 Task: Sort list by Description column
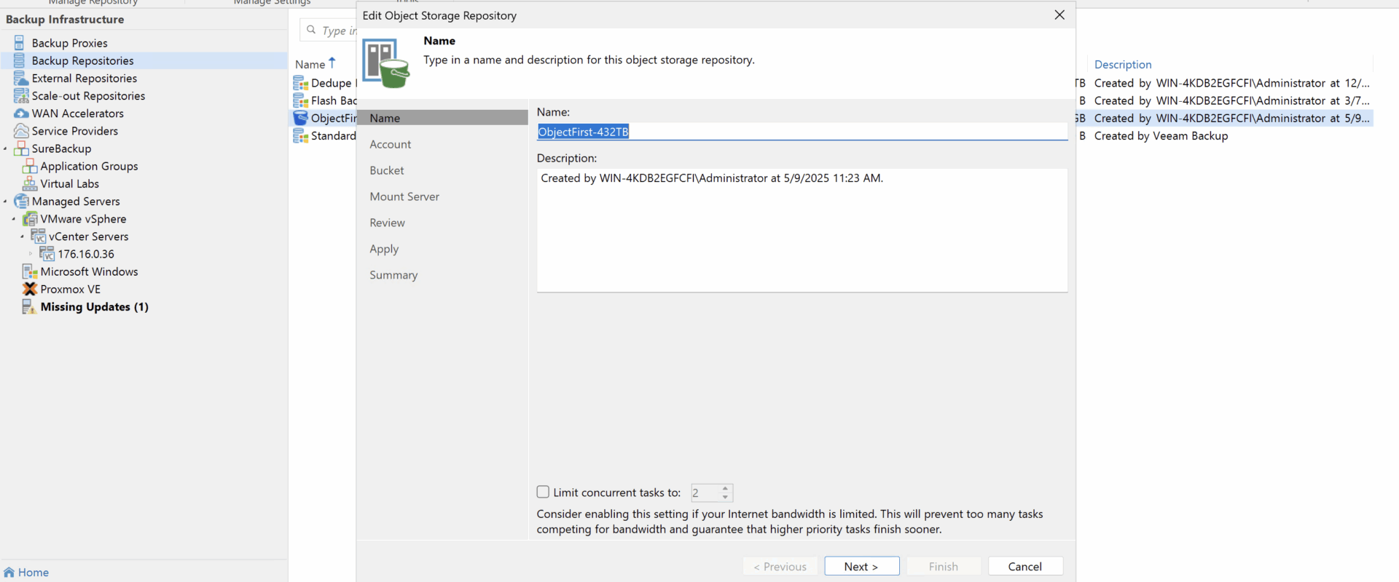(1123, 64)
